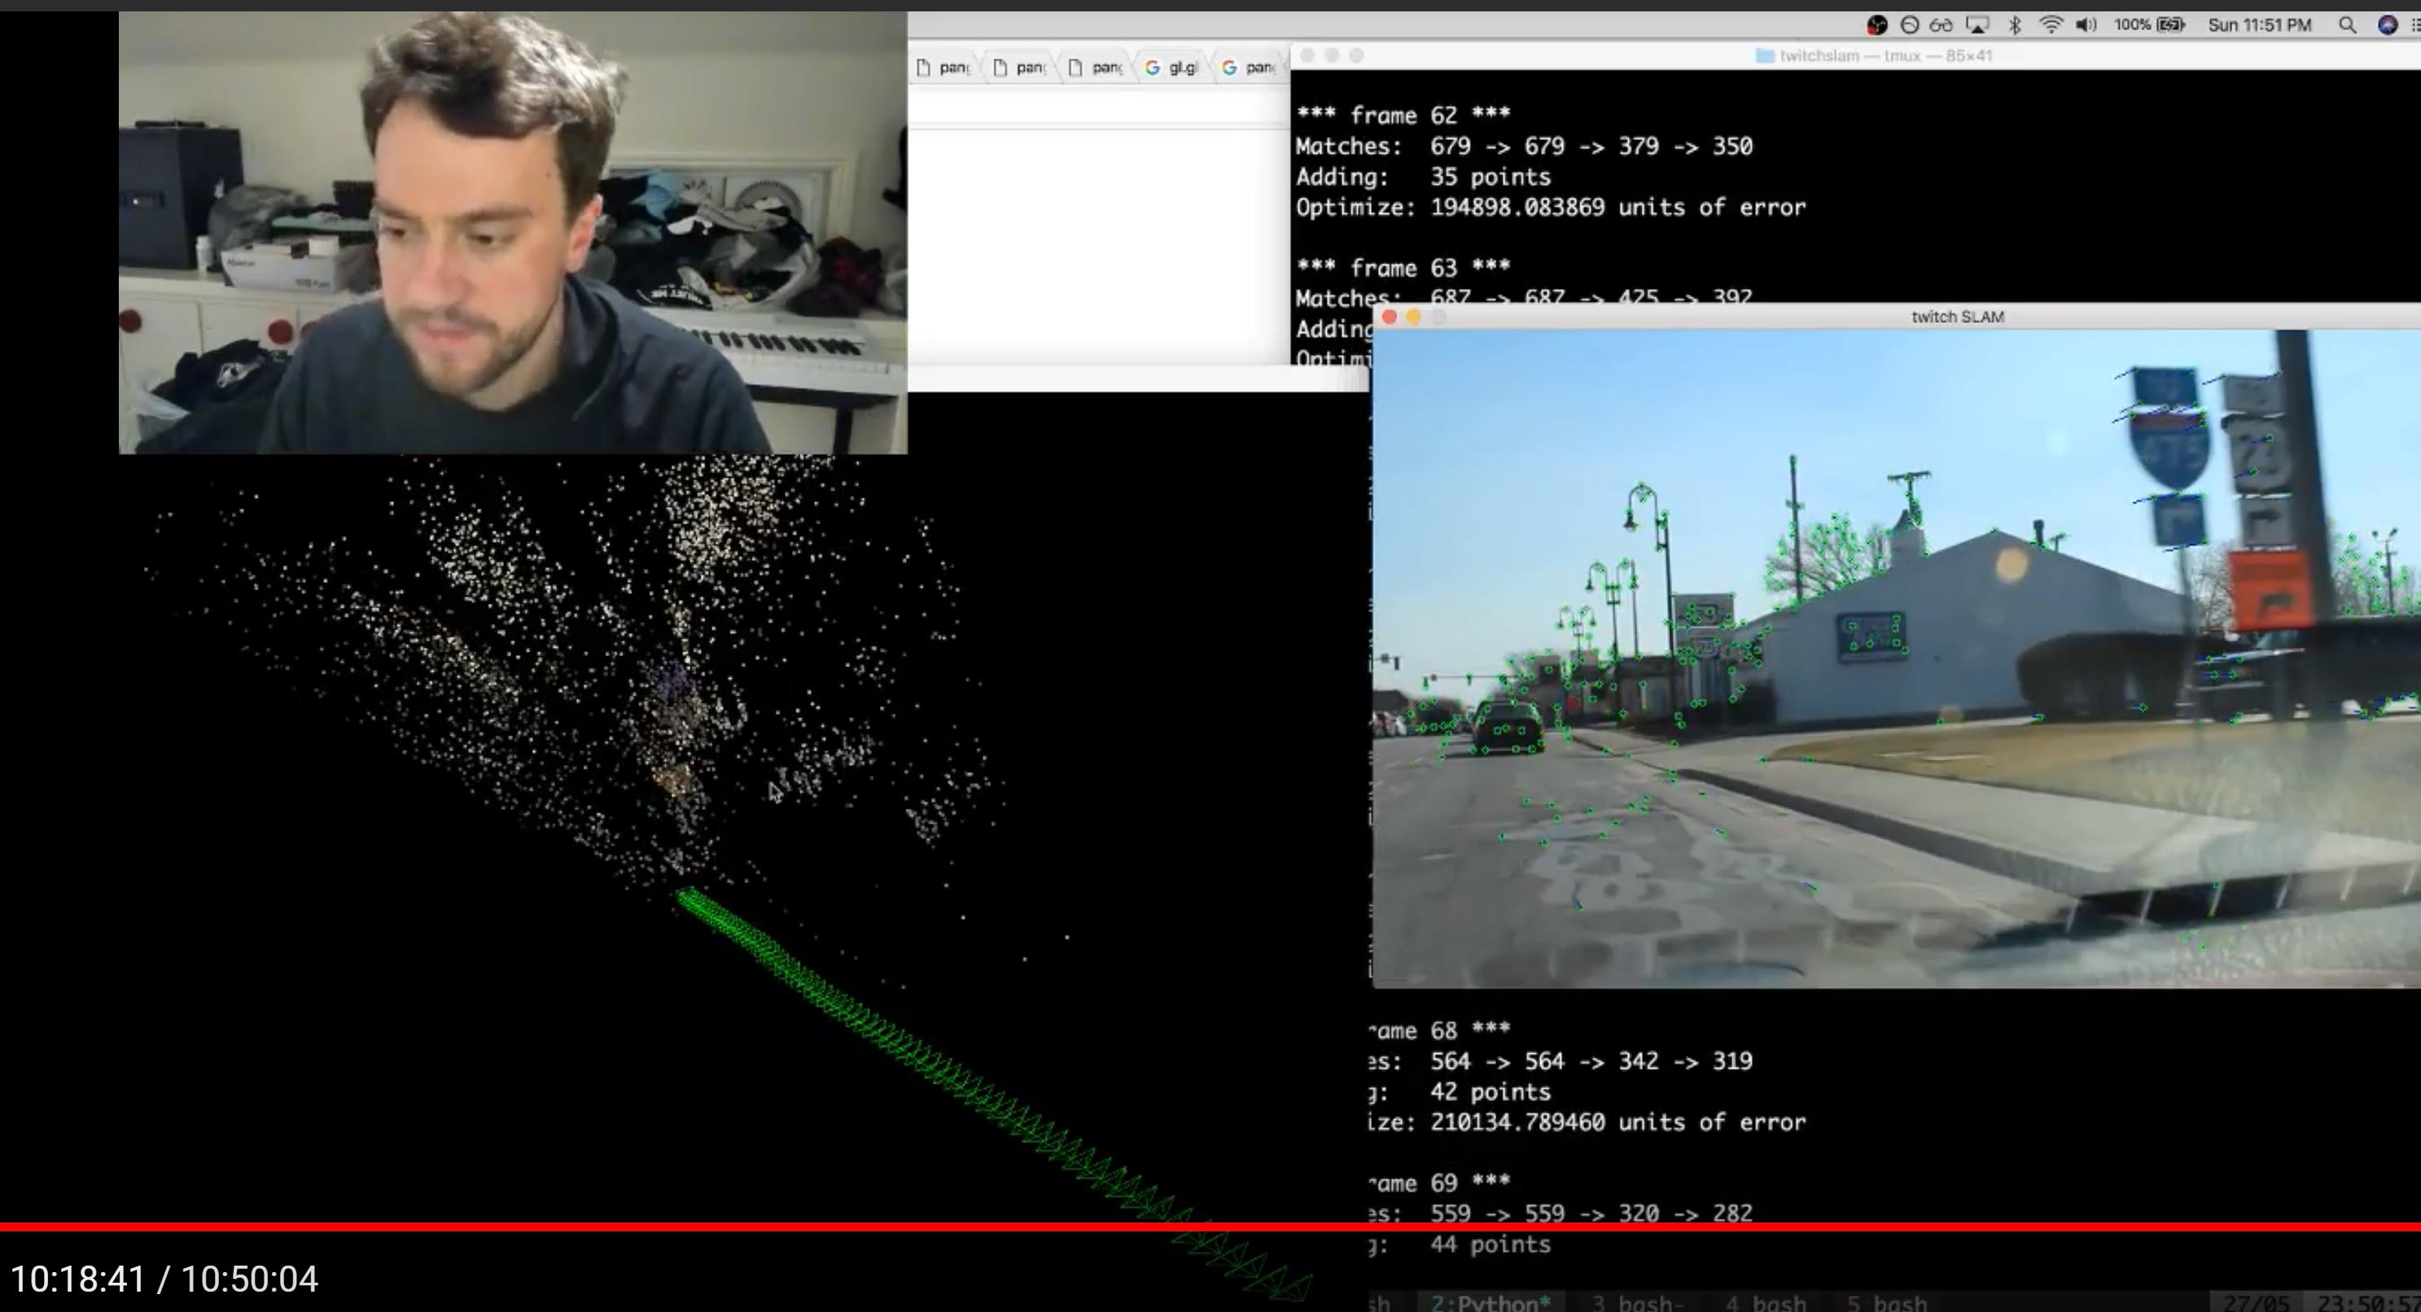This screenshot has width=2421, height=1312.
Task: Launch Siri from the menu bar
Action: click(2387, 25)
